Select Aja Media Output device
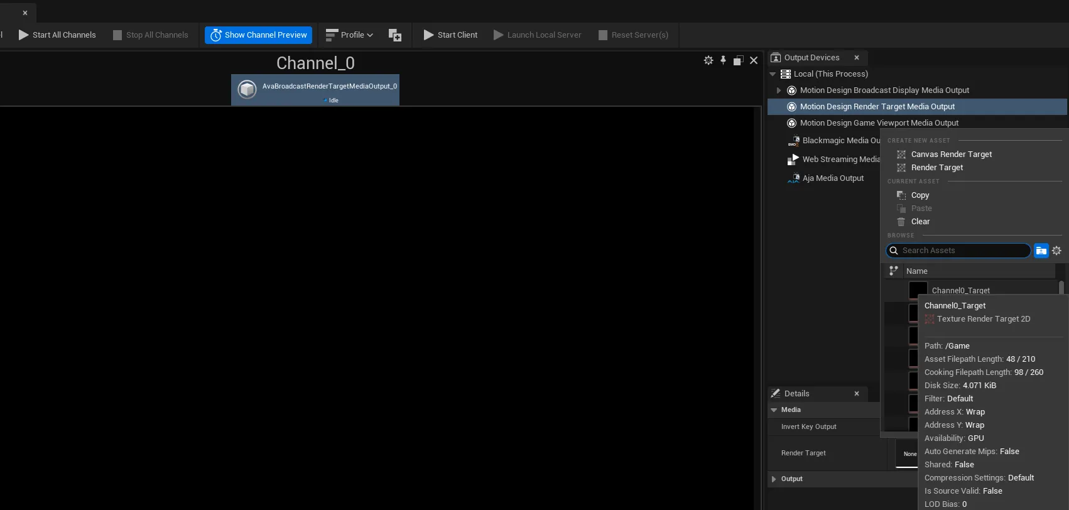This screenshot has width=1069, height=510. click(833, 178)
